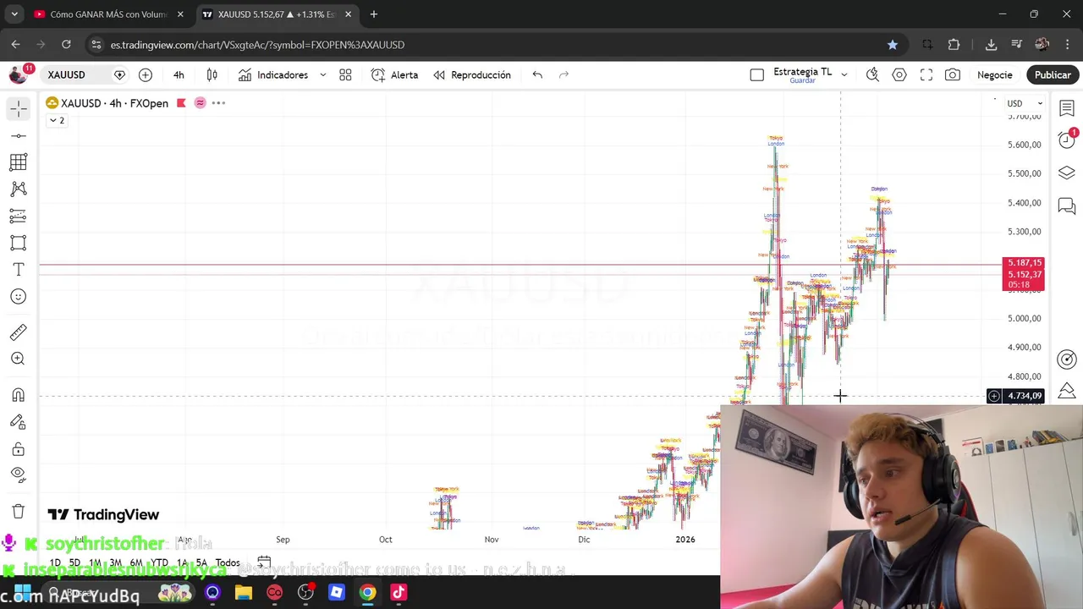The image size is (1083, 609).
Task: Start bar Reproducción mode
Action: click(472, 74)
